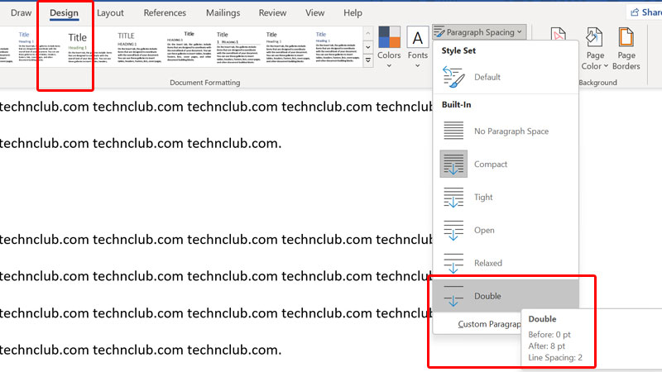Open the Fonts theme dropdown
Image resolution: width=662 pixels, height=372 pixels.
click(418, 47)
